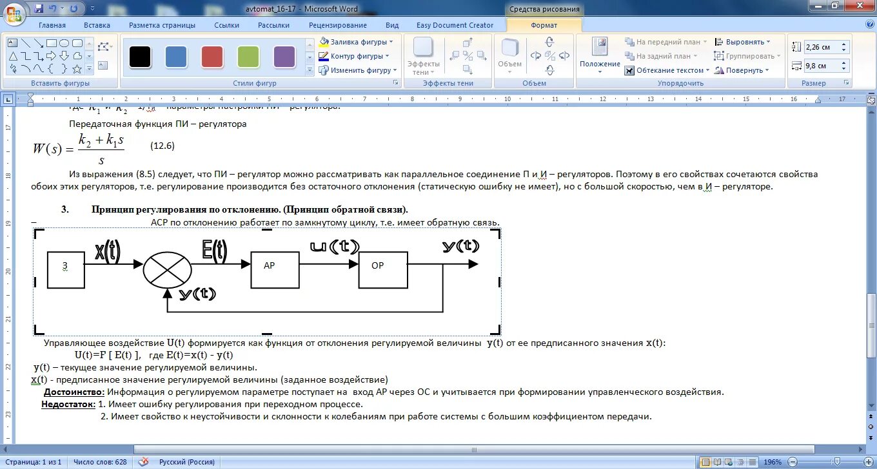This screenshot has width=877, height=469.
Task: Switch to Разметка страницы tab
Action: tap(162, 25)
